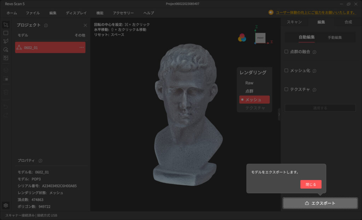This screenshot has height=220, width=362.
Task: Click the info icon beside プロパティ
Action: 40,161
